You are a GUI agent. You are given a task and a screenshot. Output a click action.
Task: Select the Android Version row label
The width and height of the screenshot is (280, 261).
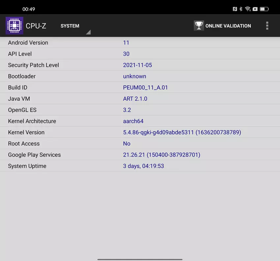click(28, 43)
